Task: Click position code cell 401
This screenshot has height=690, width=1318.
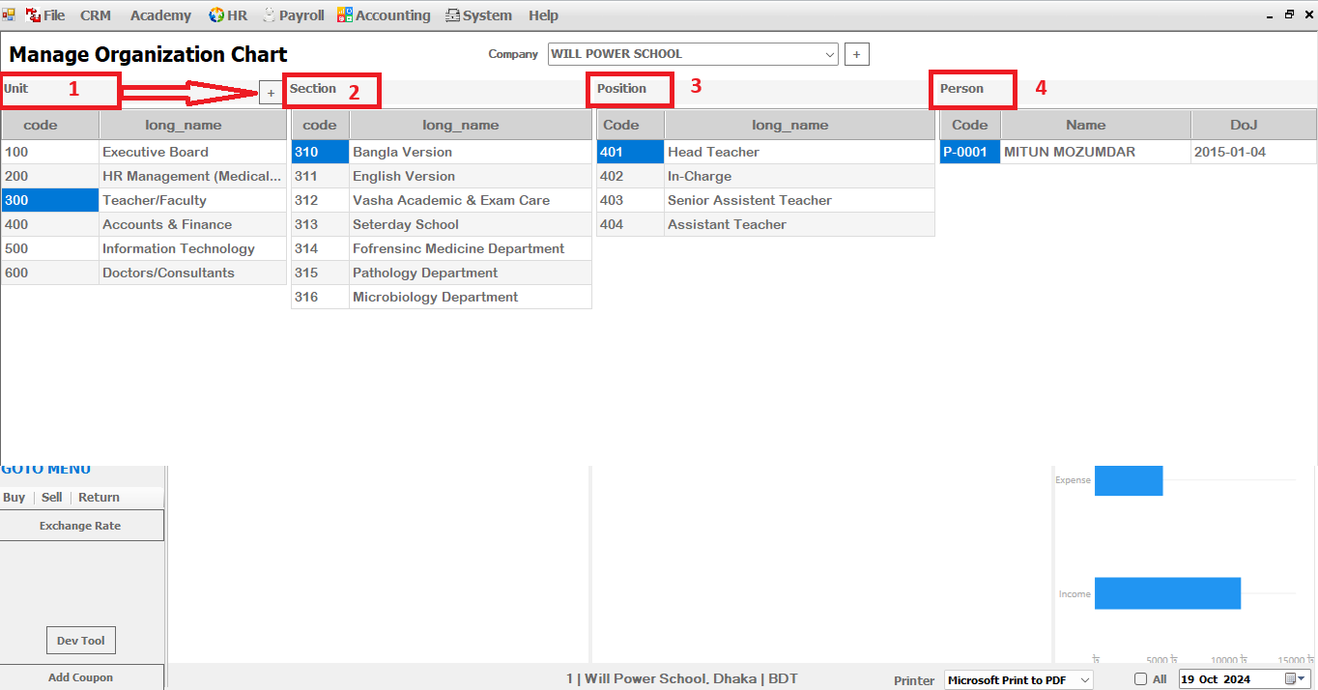Action: point(630,152)
